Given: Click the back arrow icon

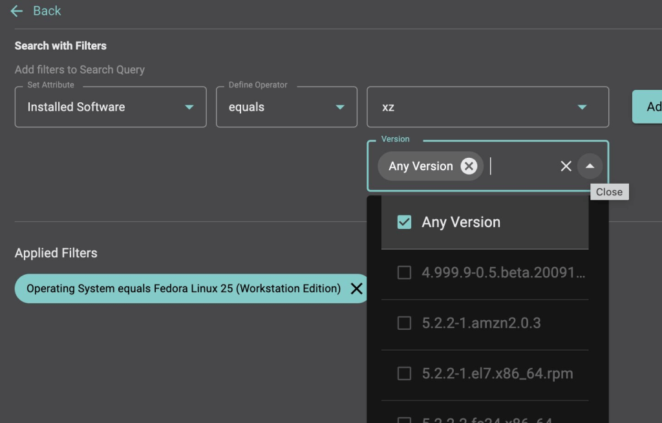Looking at the screenshot, I should (x=16, y=11).
